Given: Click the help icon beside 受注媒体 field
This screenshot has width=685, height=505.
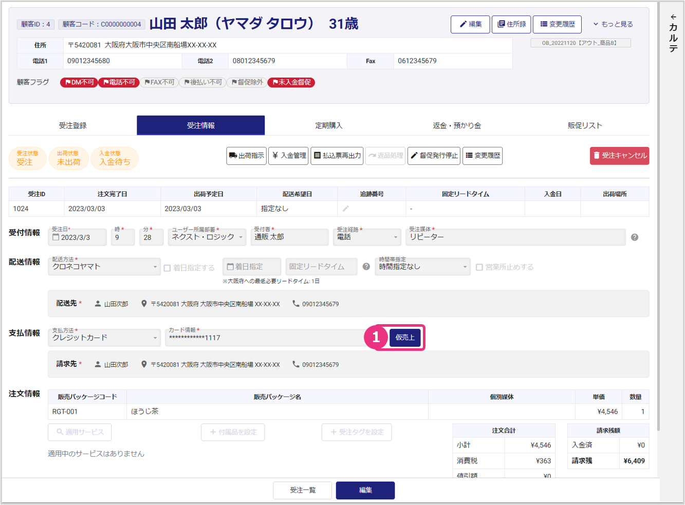Looking at the screenshot, I should click(635, 237).
